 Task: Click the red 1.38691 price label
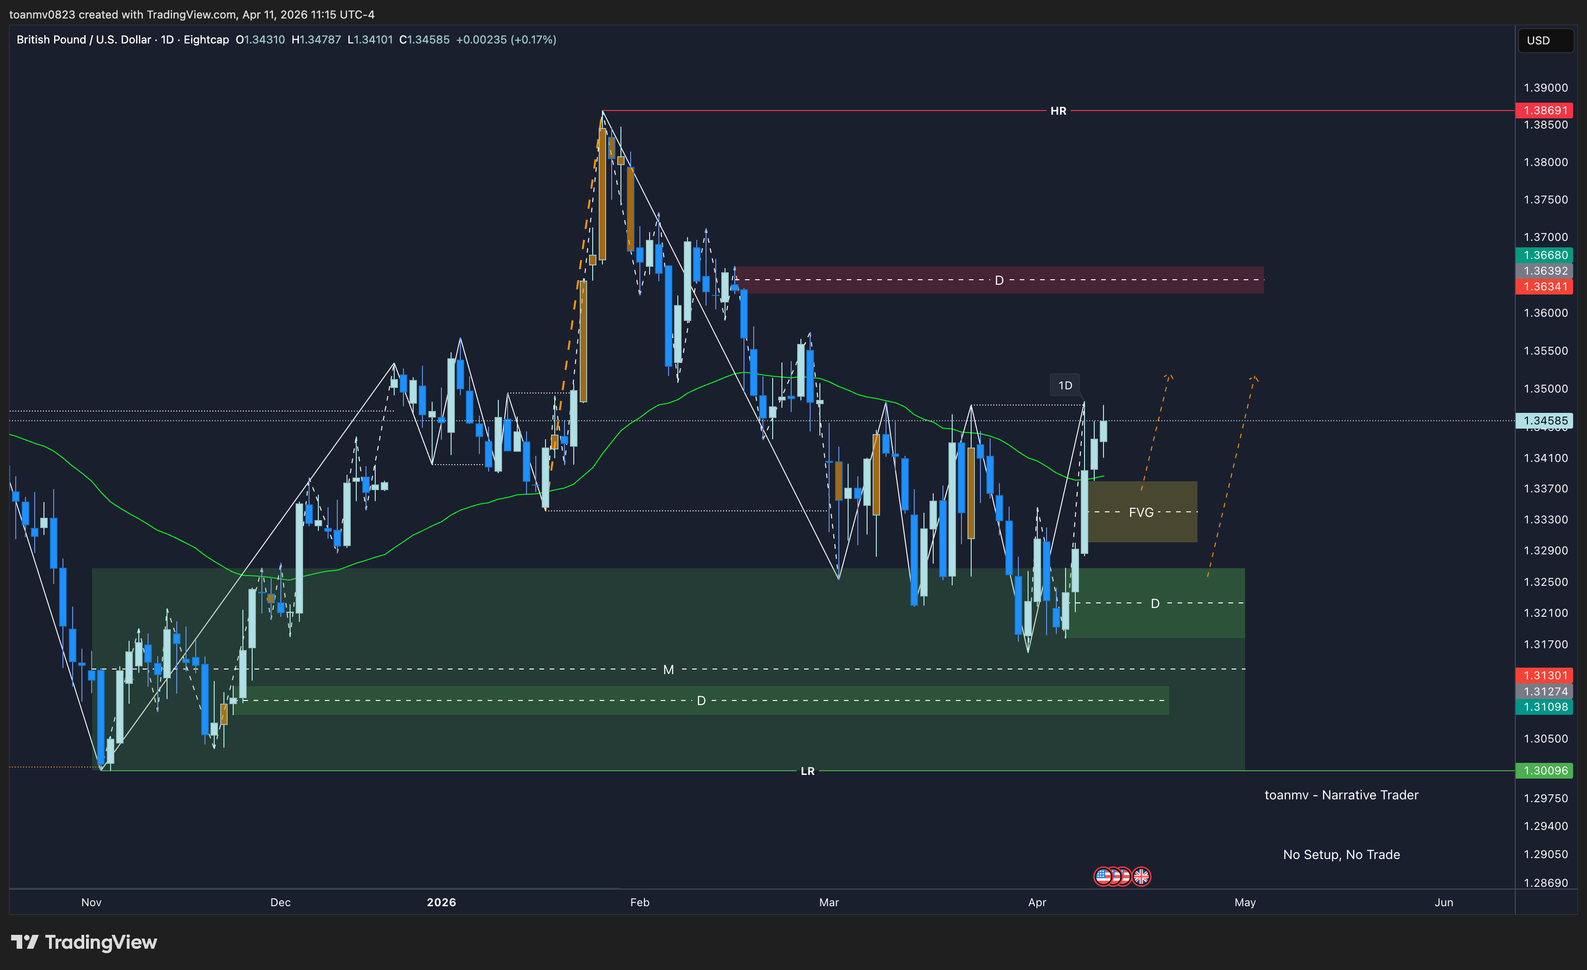(1544, 111)
